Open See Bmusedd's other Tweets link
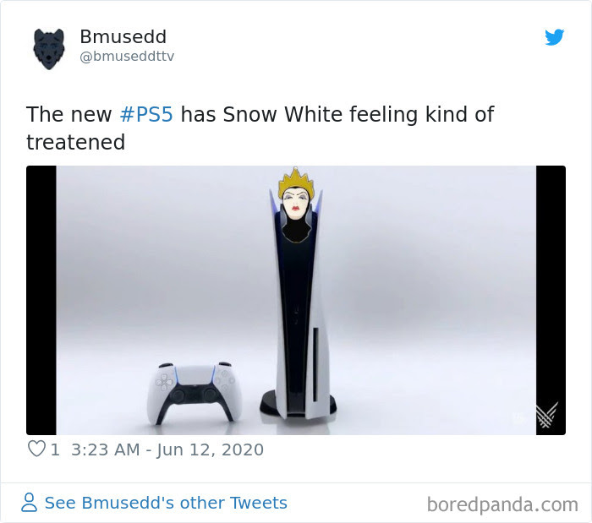Image resolution: width=592 pixels, height=523 pixels. 166,503
